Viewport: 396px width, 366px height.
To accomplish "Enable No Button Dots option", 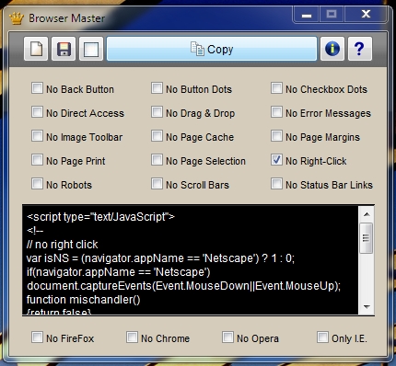I will (157, 88).
